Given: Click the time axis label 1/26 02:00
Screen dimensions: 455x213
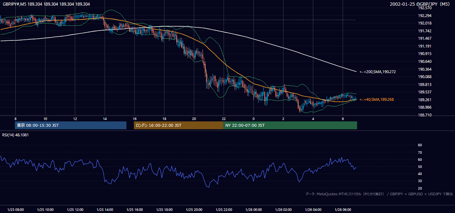Looking at the screenshot, I should tap(283, 210).
